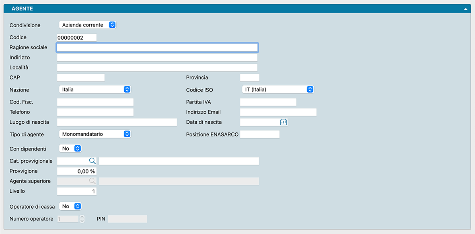Focus the Ragione sociale field

[x=157, y=48]
